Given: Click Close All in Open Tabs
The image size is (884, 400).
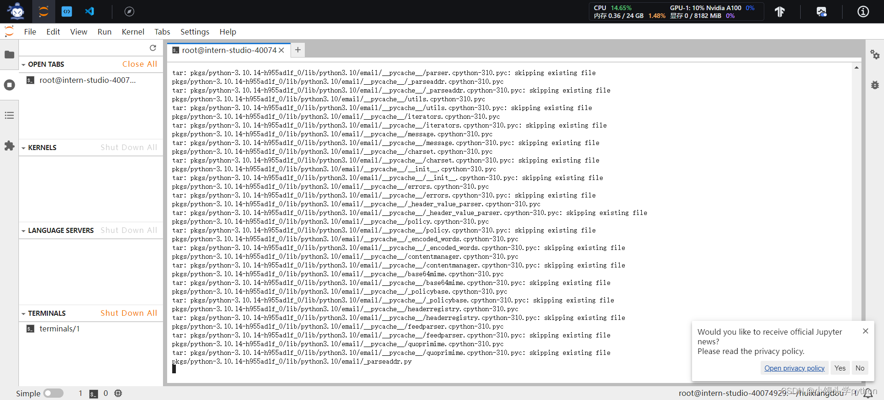Looking at the screenshot, I should click(x=140, y=64).
